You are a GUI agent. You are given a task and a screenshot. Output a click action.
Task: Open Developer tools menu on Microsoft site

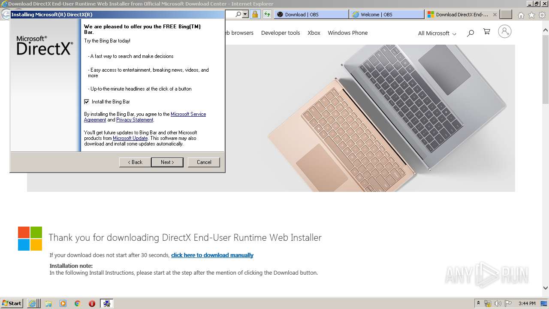click(x=281, y=33)
